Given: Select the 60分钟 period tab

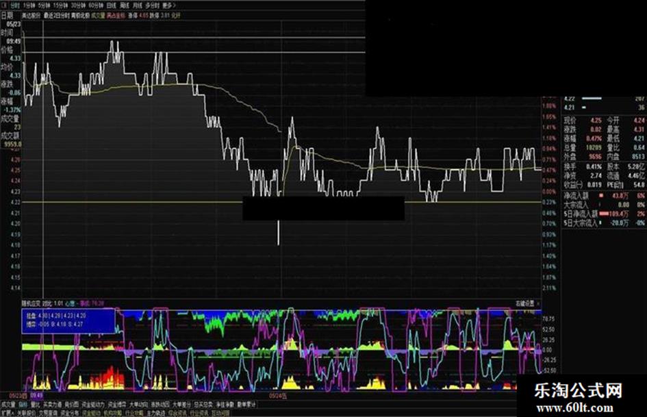Looking at the screenshot, I should click(95, 5).
